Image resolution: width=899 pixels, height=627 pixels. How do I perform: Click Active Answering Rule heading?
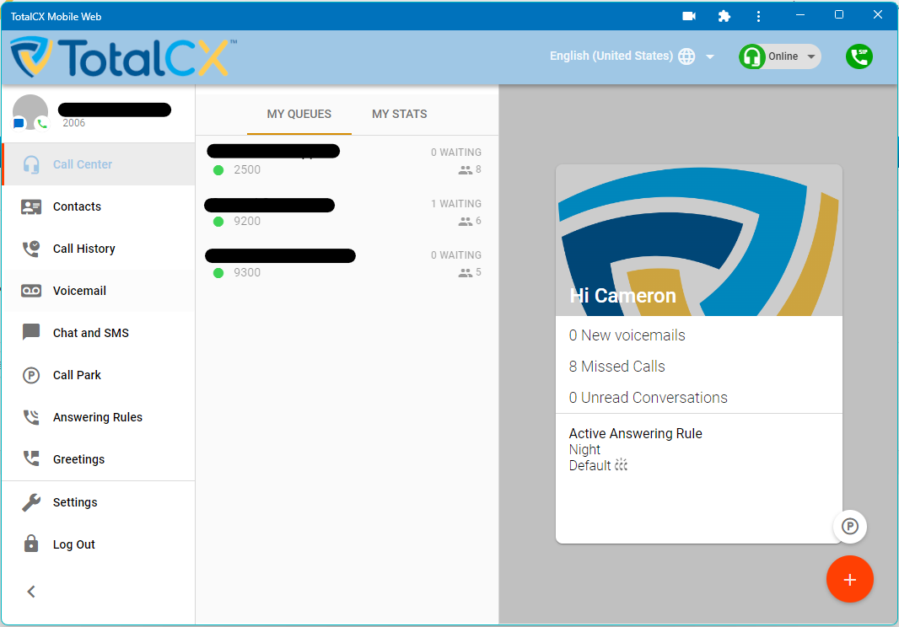[x=635, y=433]
